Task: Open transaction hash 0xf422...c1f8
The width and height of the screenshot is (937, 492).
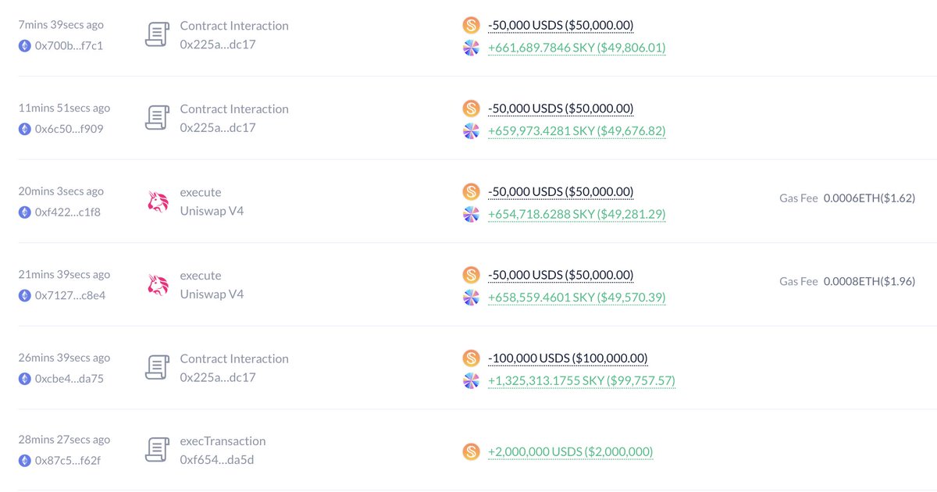Action: tap(68, 212)
